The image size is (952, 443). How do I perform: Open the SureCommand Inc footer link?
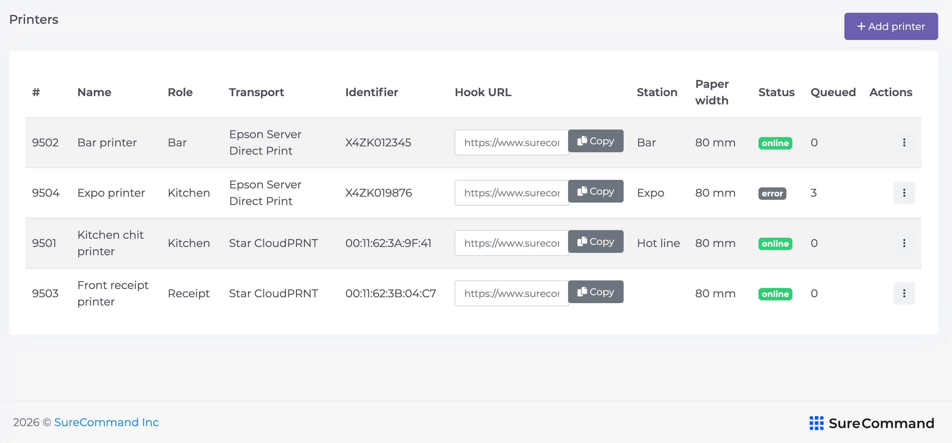coord(107,422)
